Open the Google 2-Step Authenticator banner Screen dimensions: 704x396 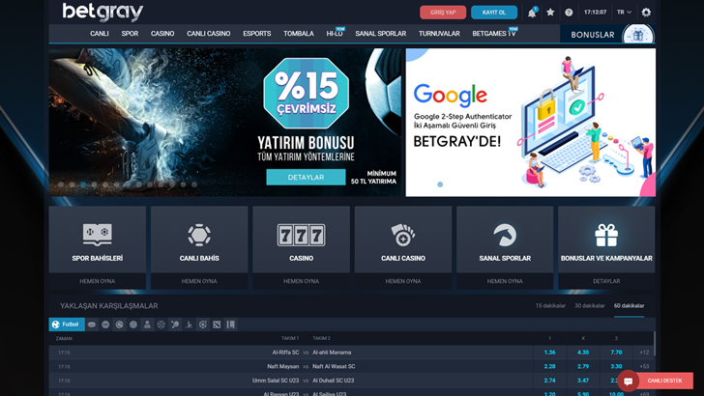[531, 123]
